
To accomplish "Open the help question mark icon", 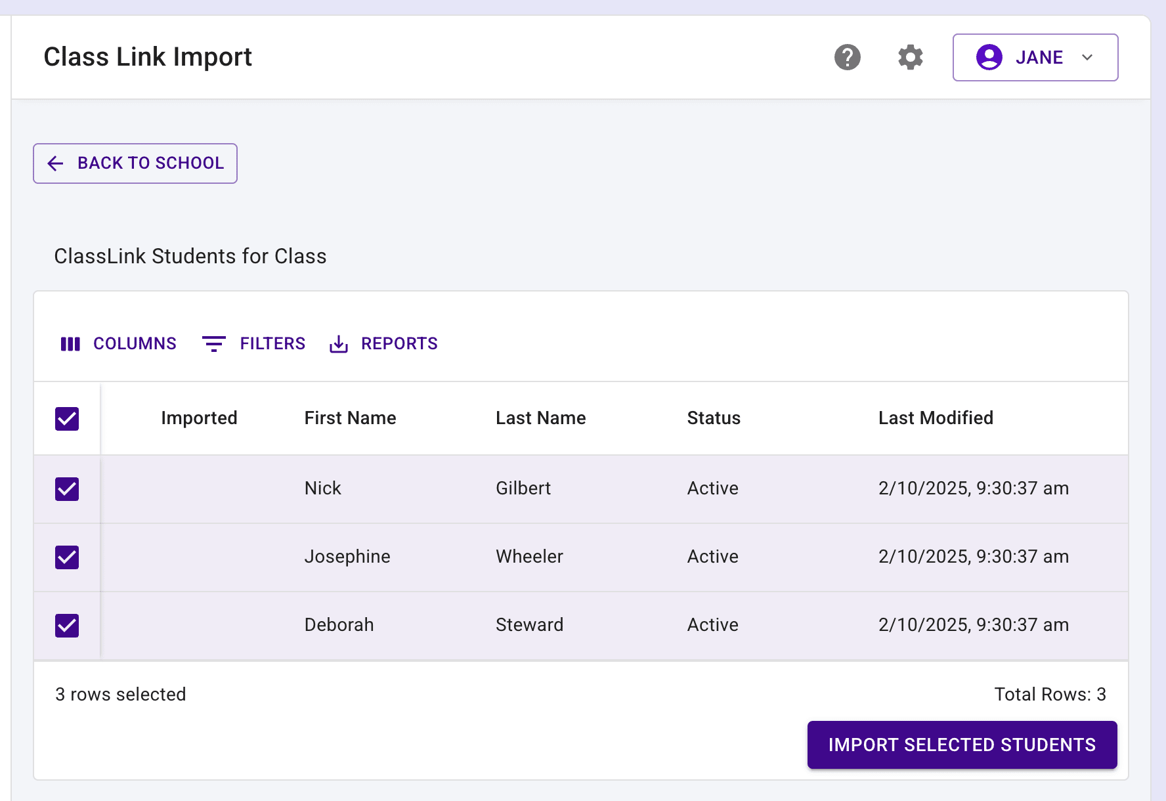I will tap(847, 57).
